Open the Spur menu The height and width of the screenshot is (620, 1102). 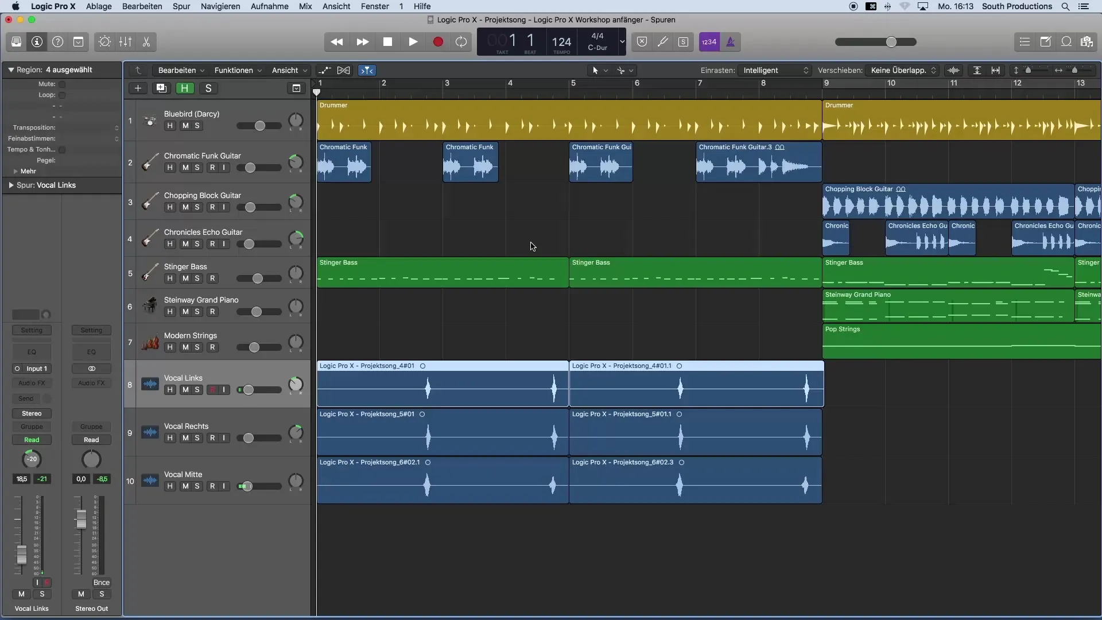pyautogui.click(x=181, y=6)
